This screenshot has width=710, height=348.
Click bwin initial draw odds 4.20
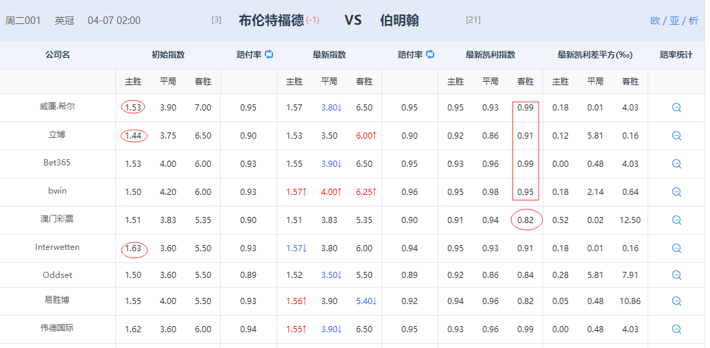168,192
